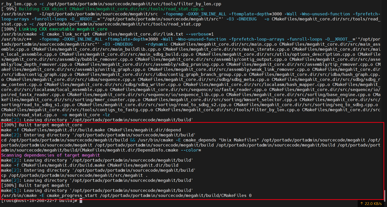Click the 'megahit.dir/build' make command line

point(90,165)
